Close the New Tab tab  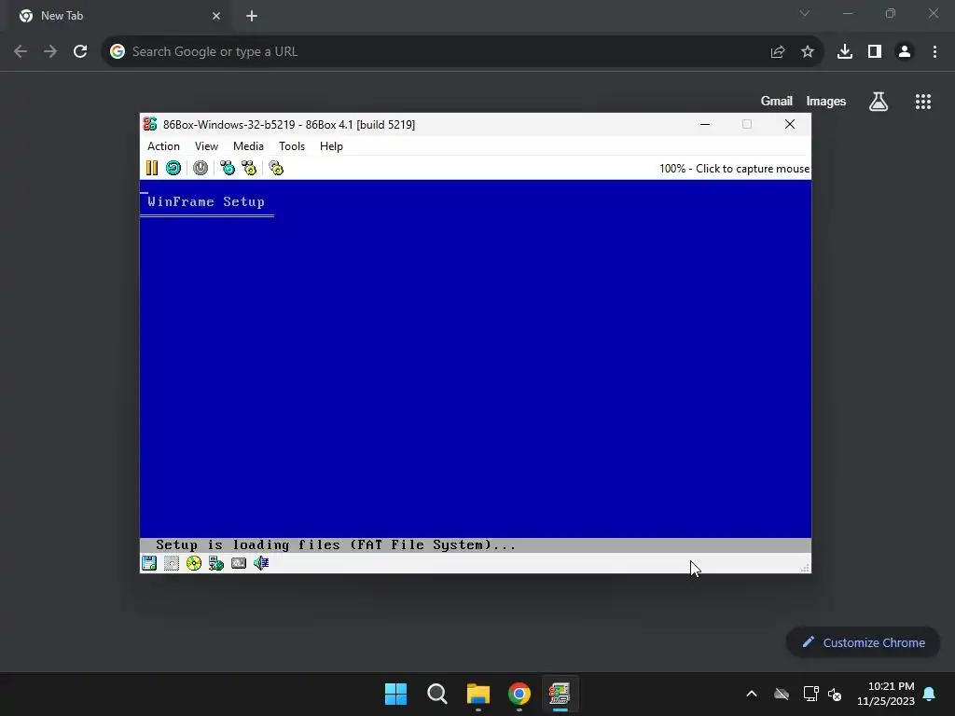coord(216,16)
